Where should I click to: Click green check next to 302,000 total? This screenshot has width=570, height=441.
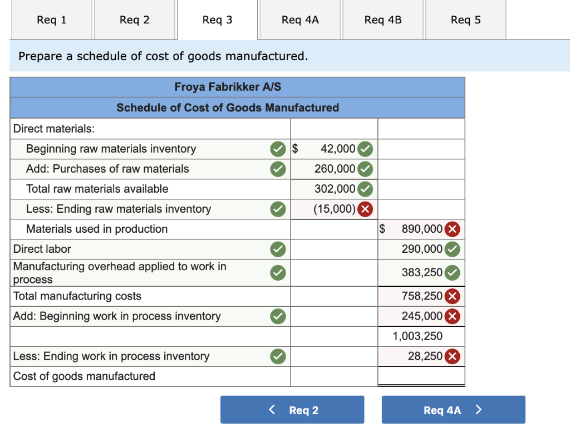(365, 189)
